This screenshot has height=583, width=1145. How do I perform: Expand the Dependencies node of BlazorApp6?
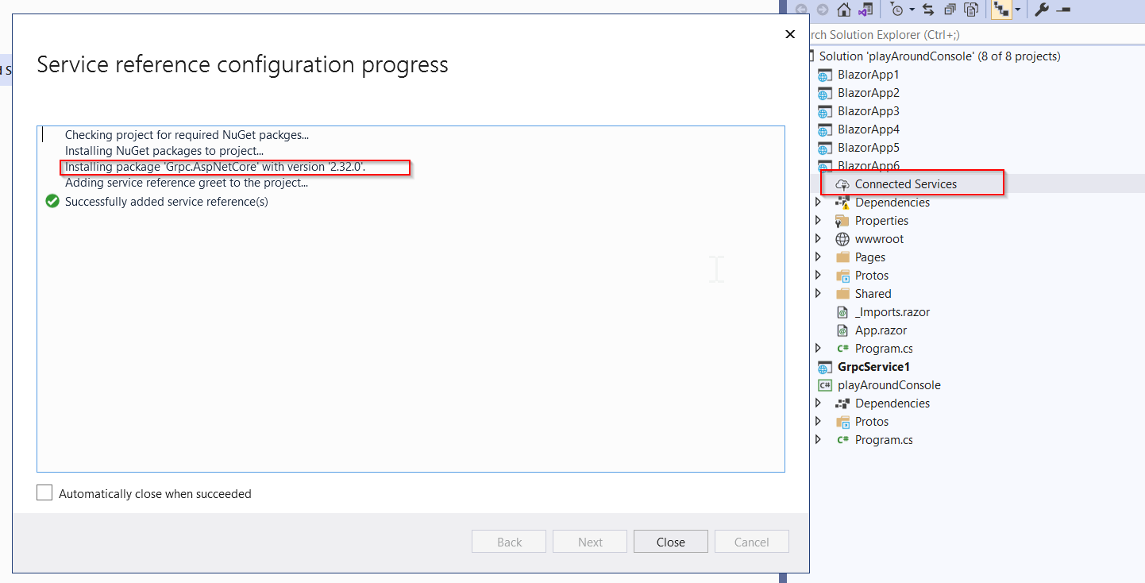point(819,202)
